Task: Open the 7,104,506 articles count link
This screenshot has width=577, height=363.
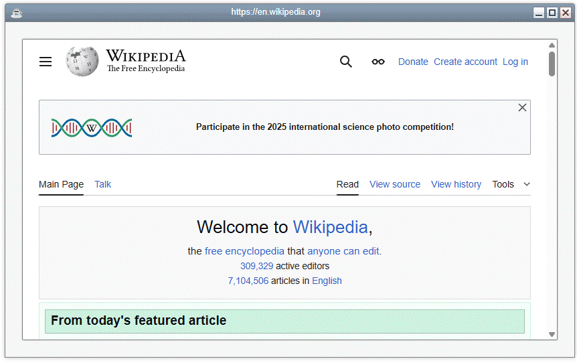Action: [x=248, y=281]
